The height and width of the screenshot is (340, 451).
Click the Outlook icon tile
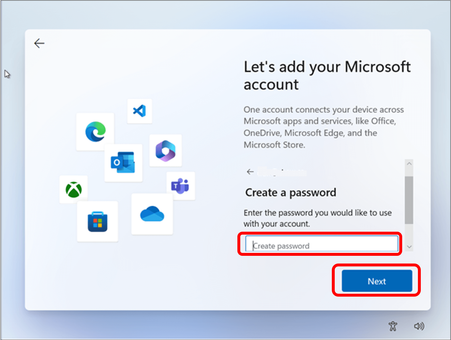click(x=123, y=163)
